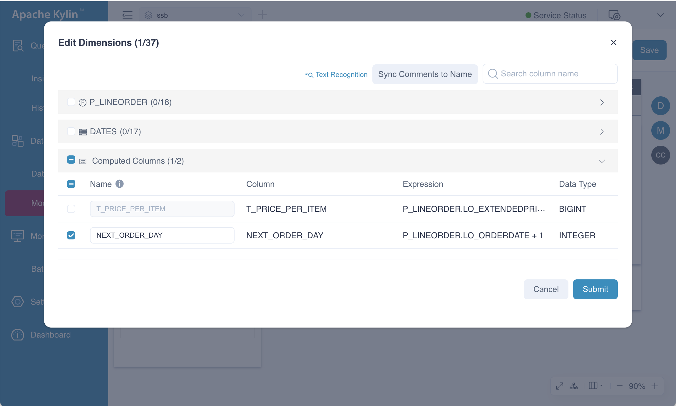Expand the P_LINEORDER section chevron
Screen dimensions: 676x406
(602, 102)
